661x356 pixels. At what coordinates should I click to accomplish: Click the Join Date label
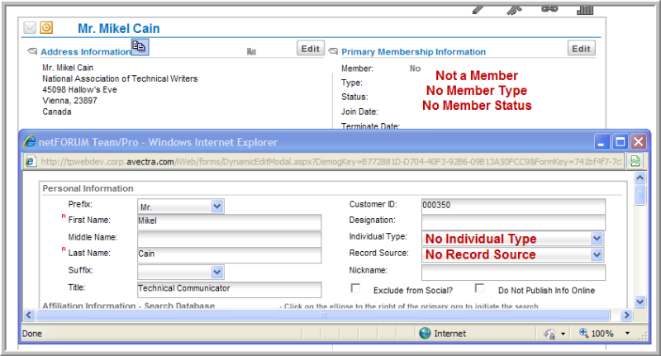(x=359, y=112)
